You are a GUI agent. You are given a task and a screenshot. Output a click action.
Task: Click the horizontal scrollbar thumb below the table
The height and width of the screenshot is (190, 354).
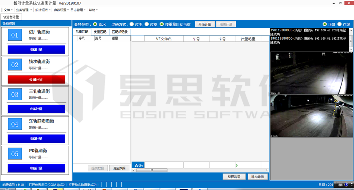coord(152,170)
